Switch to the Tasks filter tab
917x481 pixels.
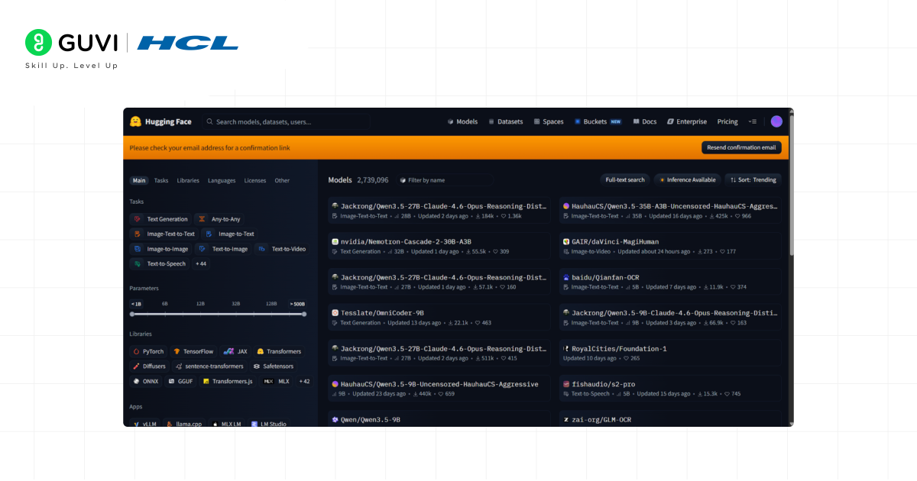(x=161, y=181)
